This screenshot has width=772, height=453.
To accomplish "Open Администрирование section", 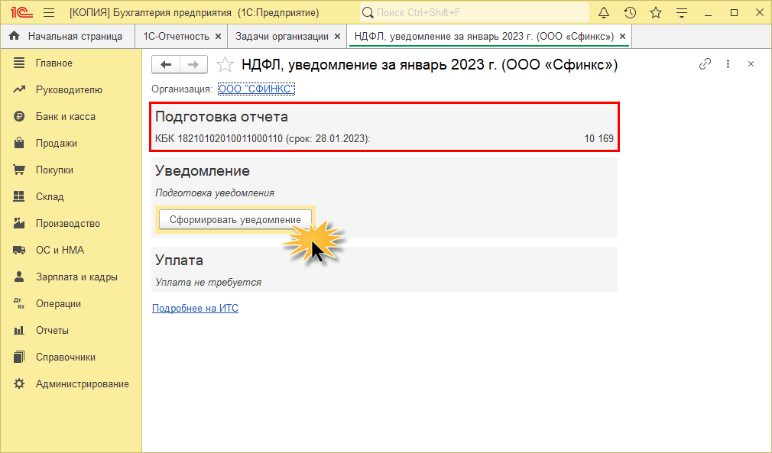I will [71, 383].
